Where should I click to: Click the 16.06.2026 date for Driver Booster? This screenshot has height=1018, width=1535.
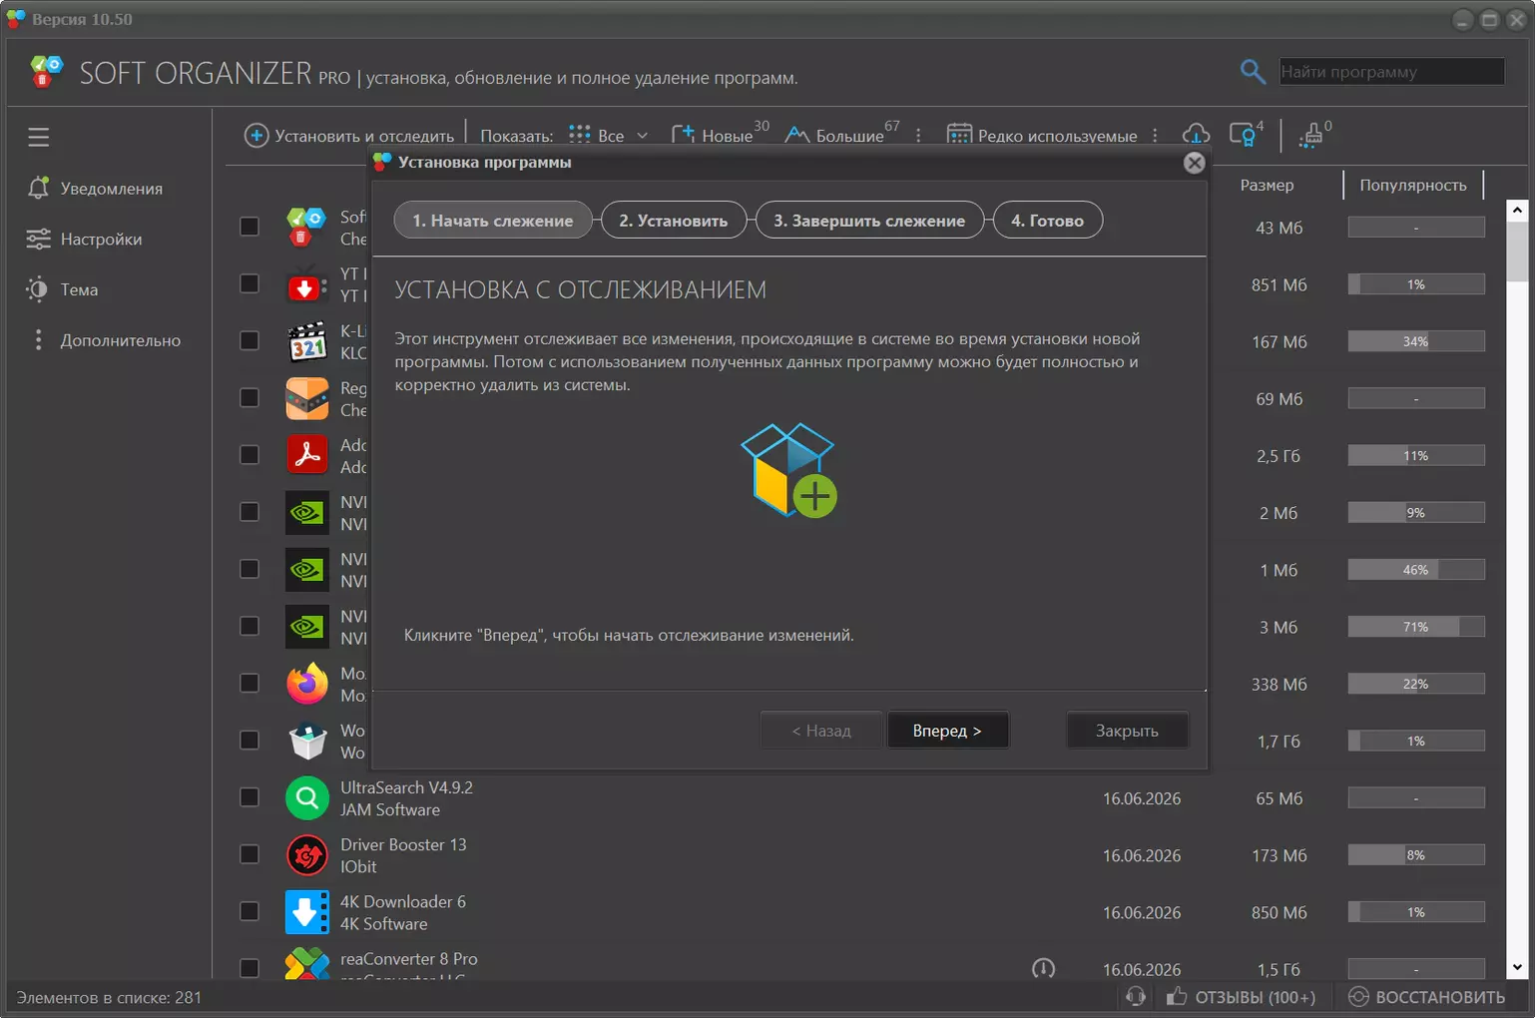click(1142, 855)
